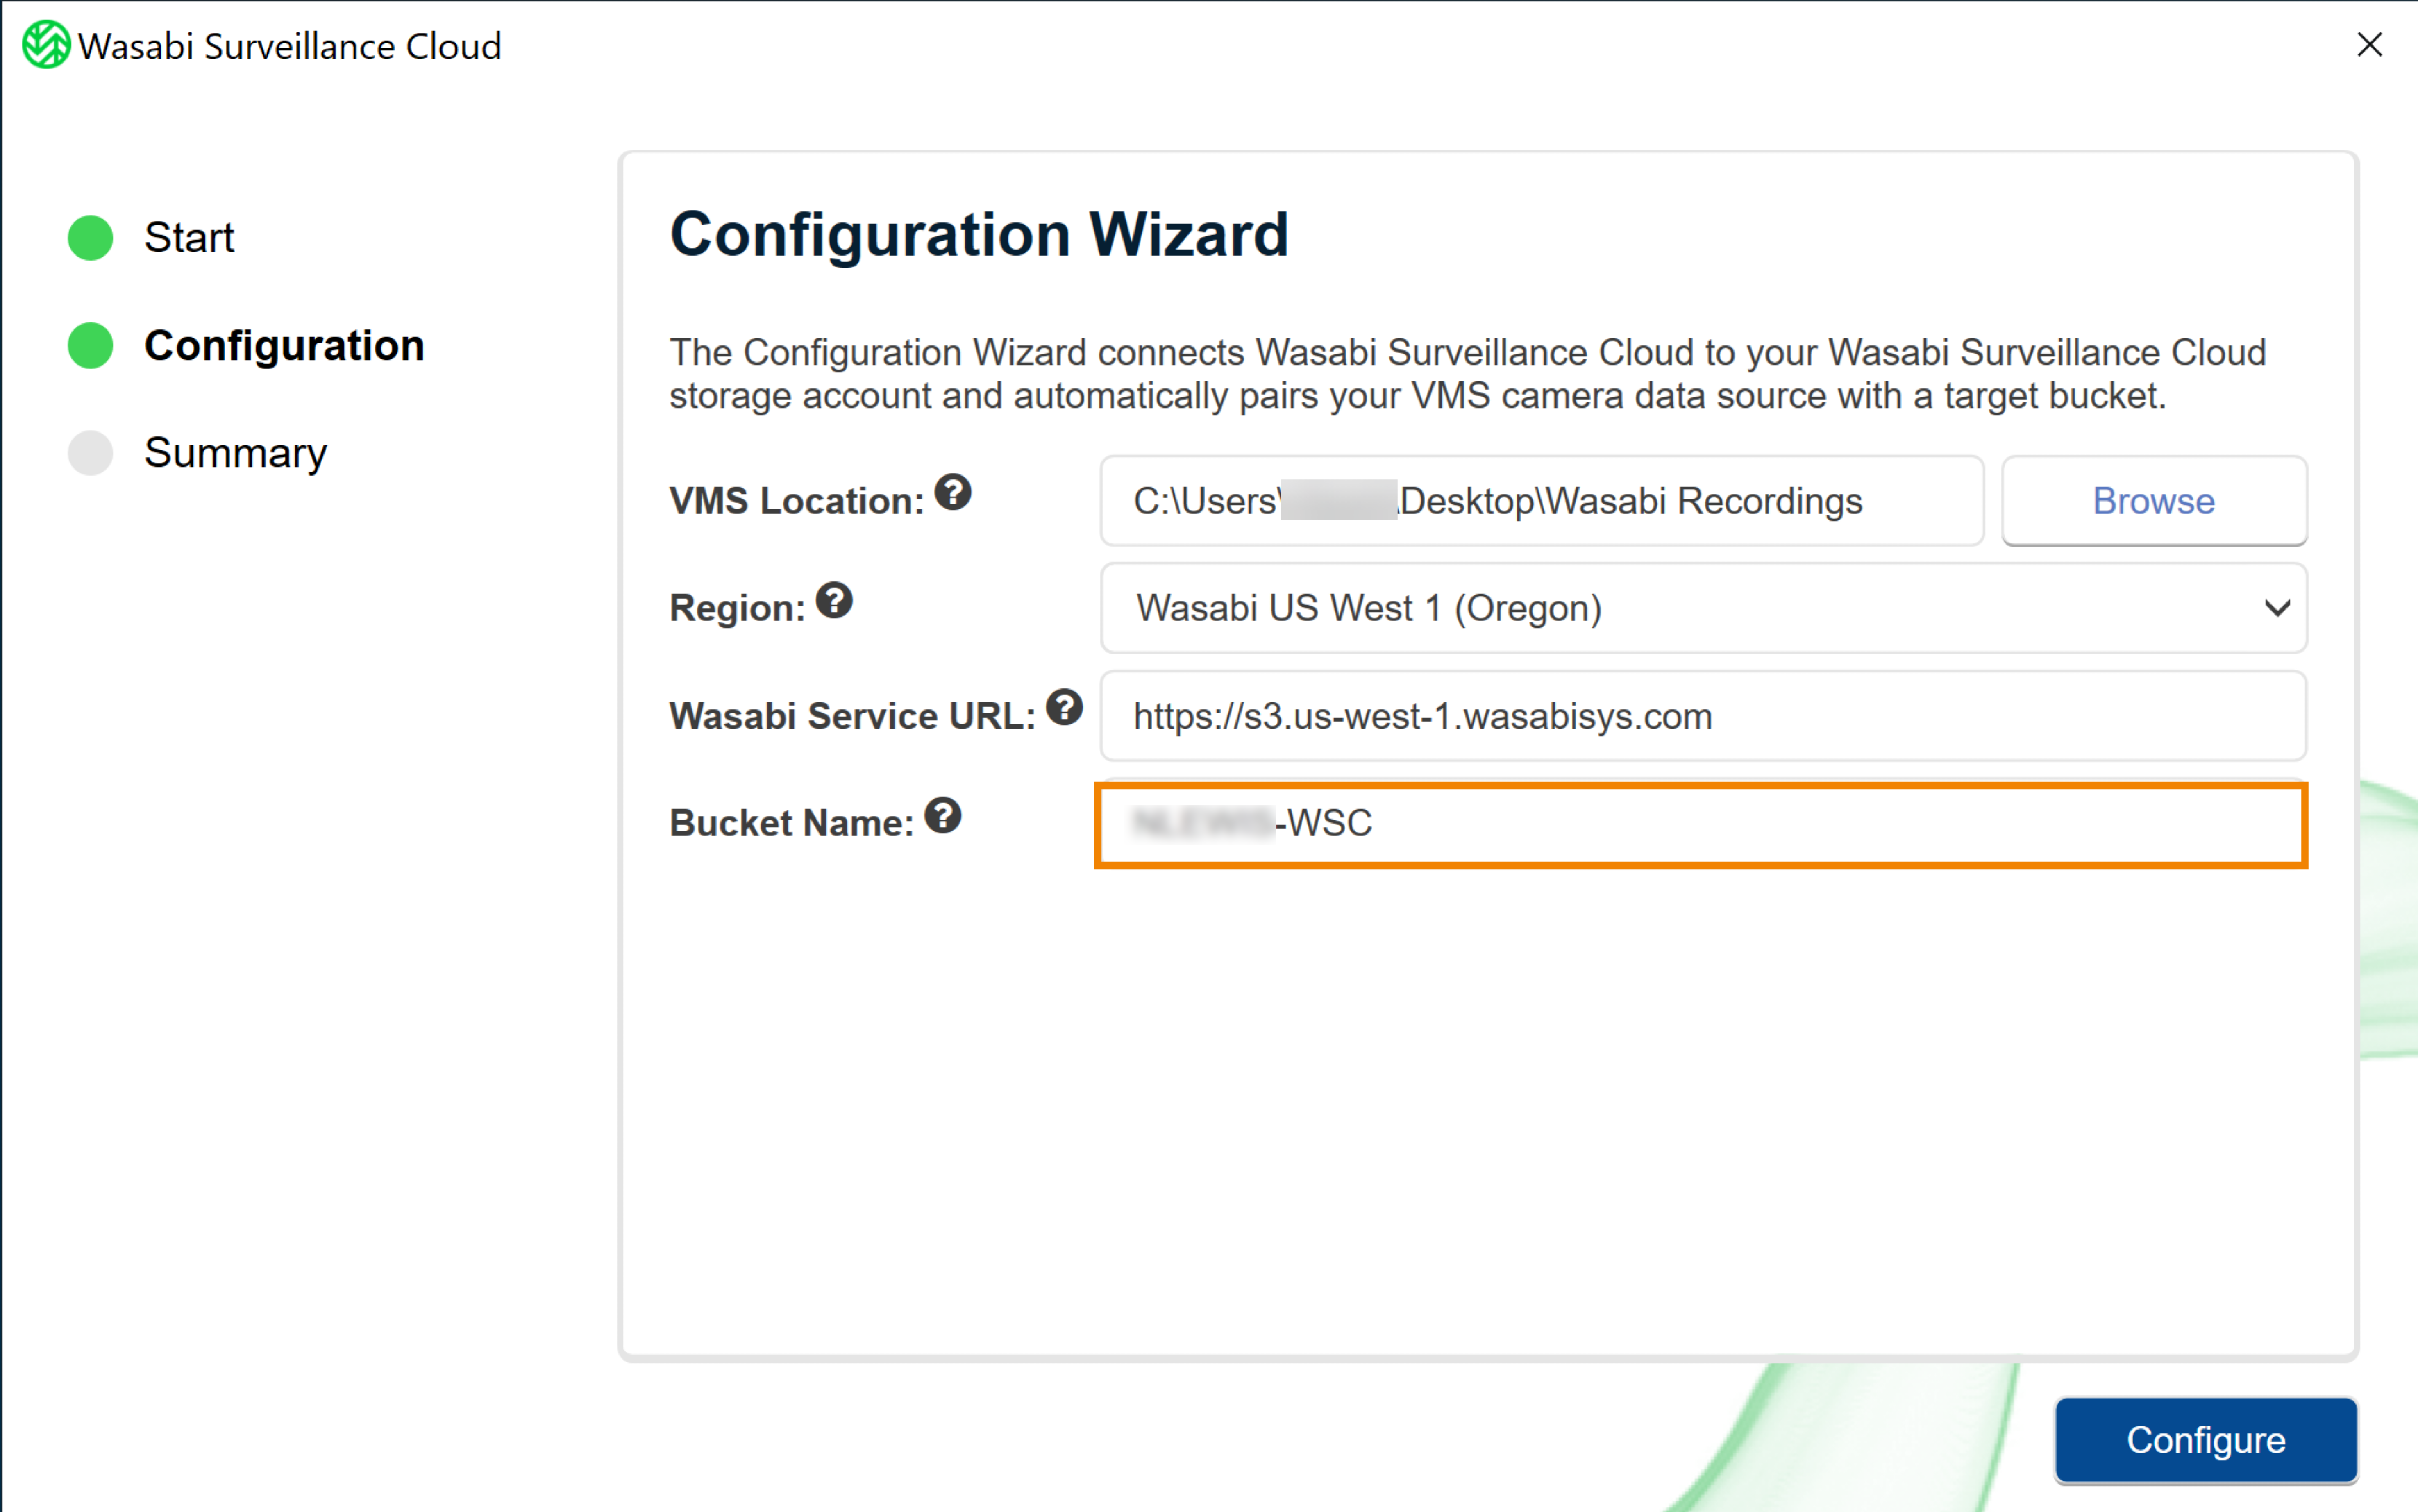Click the Wasabi Service URL help icon
The width and height of the screenshot is (2418, 1512).
[x=1064, y=708]
